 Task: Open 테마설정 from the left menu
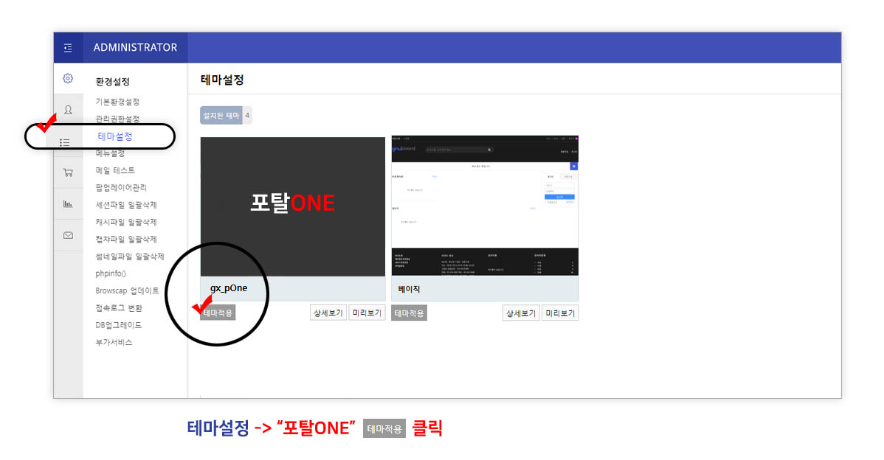coord(114,136)
